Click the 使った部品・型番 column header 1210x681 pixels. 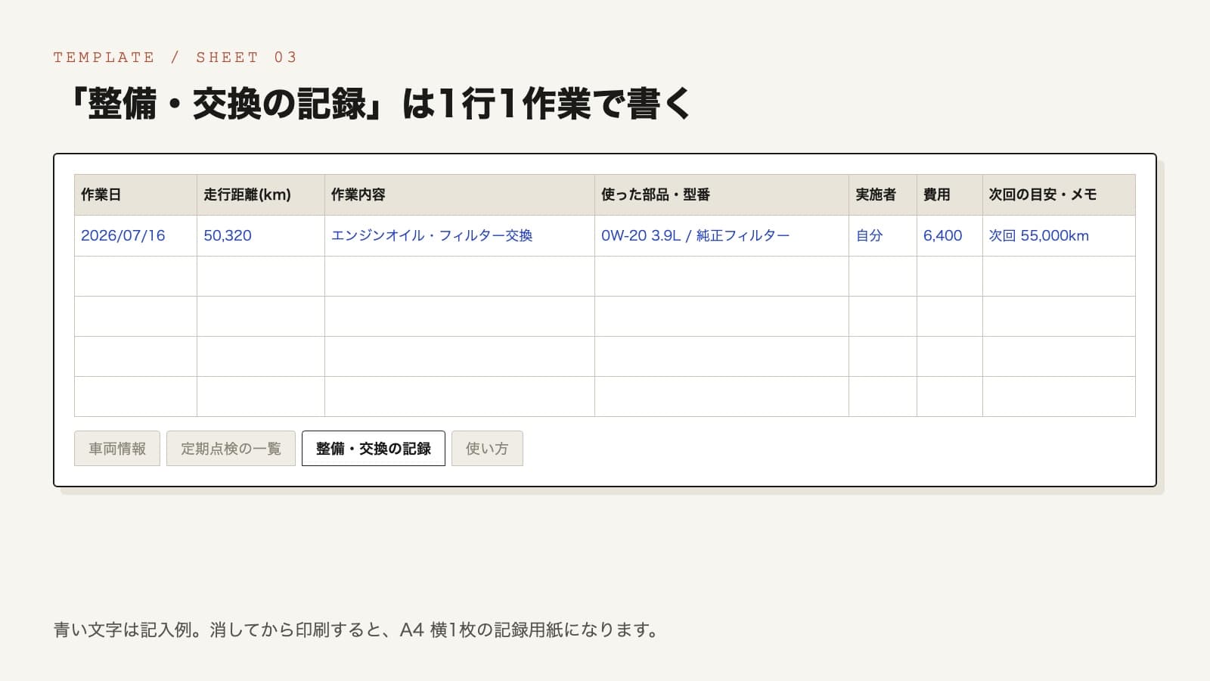click(721, 195)
